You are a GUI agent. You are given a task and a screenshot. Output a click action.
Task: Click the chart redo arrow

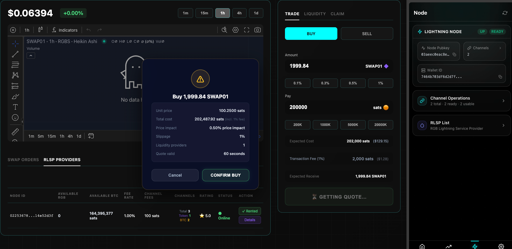(x=99, y=30)
